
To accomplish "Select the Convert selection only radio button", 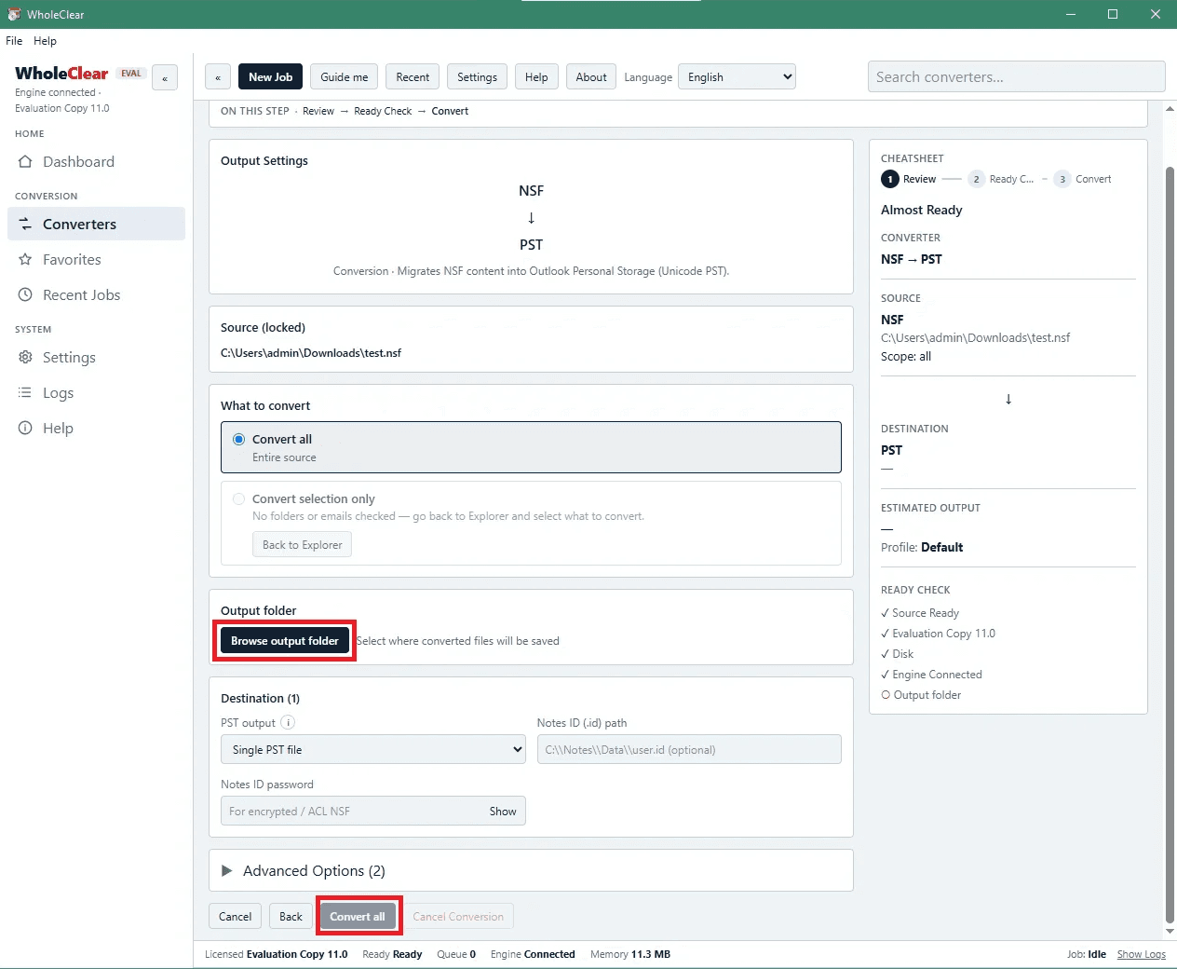I will 239,499.
